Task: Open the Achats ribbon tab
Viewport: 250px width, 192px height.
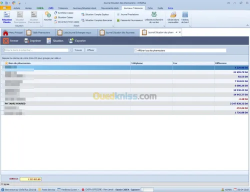Action: 16,8
